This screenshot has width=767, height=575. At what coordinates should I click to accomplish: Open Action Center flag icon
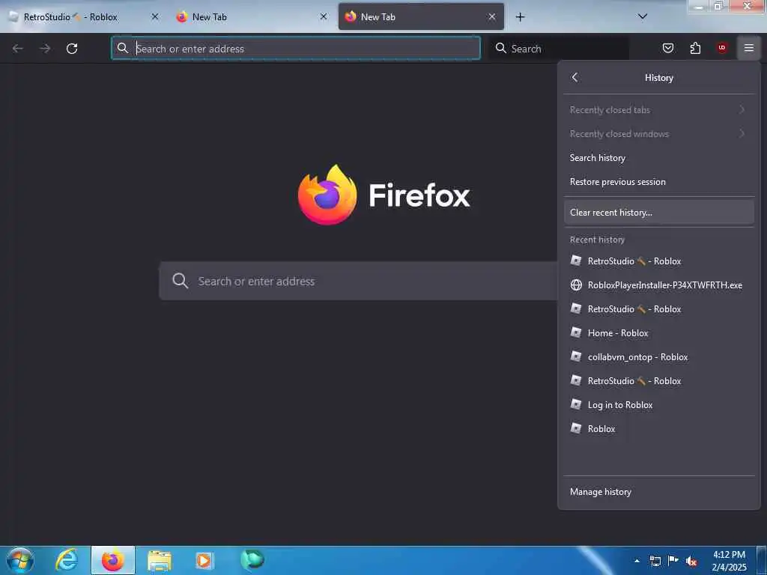(673, 560)
